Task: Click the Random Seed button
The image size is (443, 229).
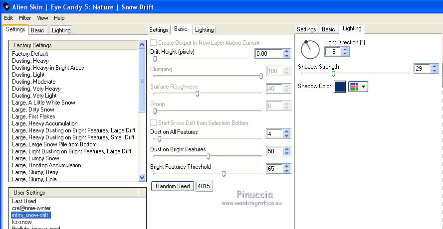Action: tap(173, 186)
